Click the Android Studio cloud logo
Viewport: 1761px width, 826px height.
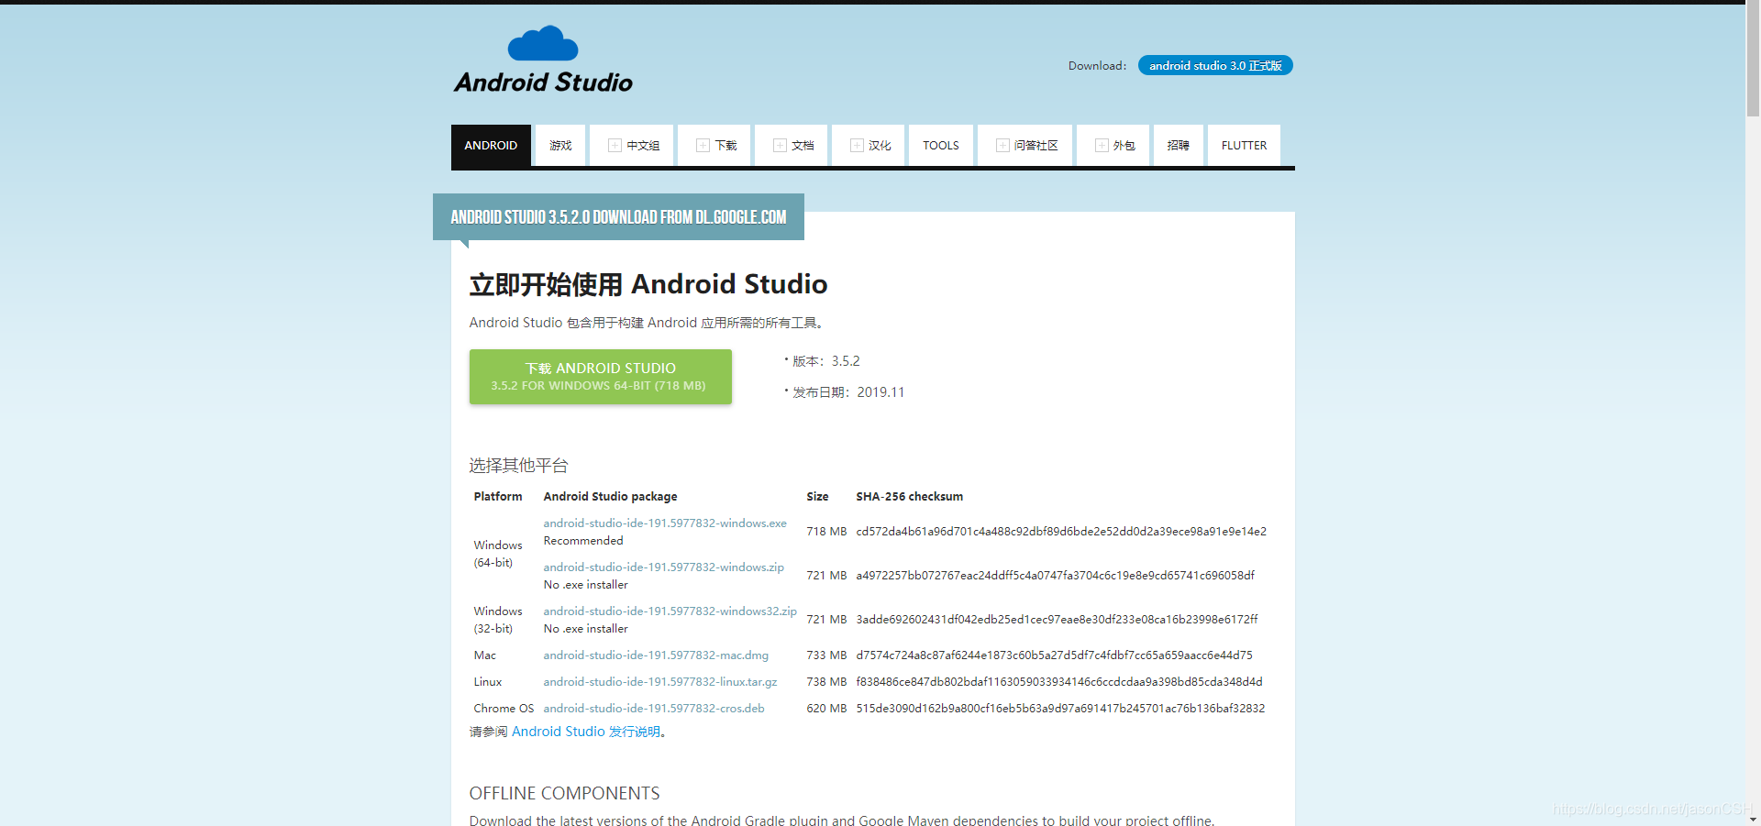(x=543, y=60)
